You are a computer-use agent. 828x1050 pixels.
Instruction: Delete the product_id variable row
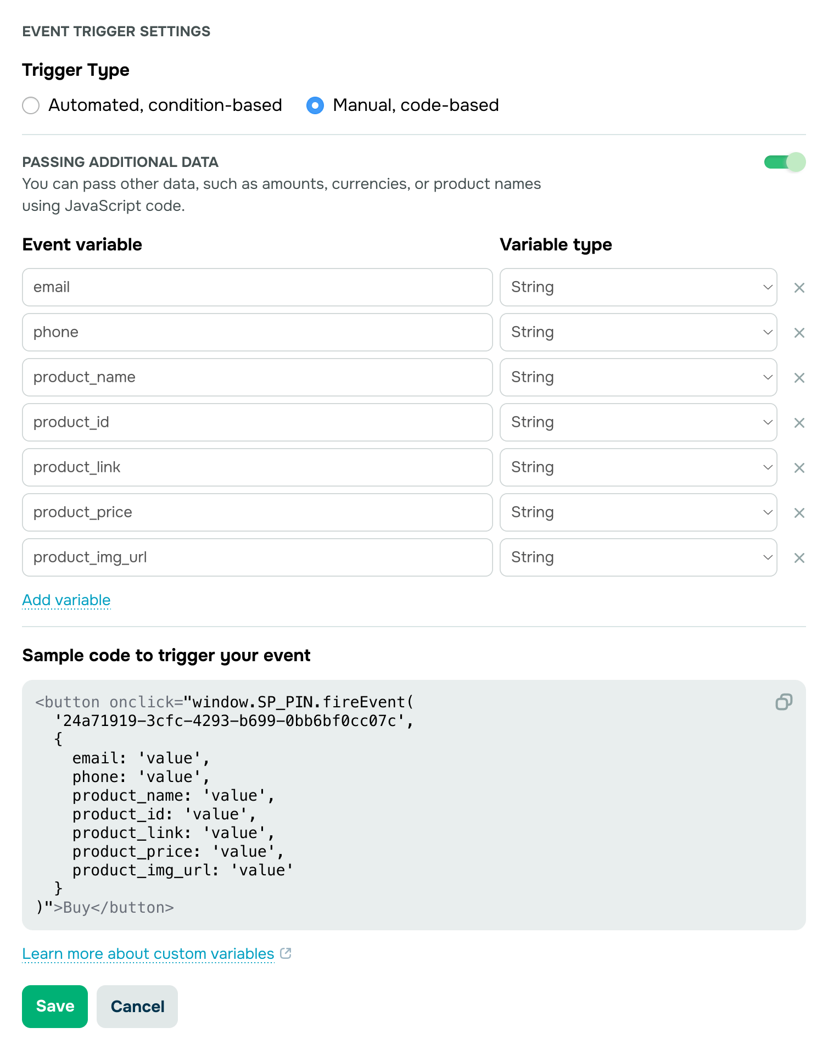pos(799,423)
